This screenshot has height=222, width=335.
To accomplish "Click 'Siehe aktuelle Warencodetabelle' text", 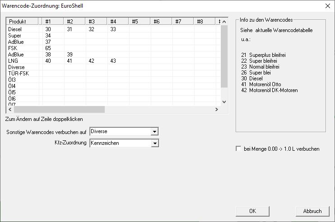I will 276,30.
